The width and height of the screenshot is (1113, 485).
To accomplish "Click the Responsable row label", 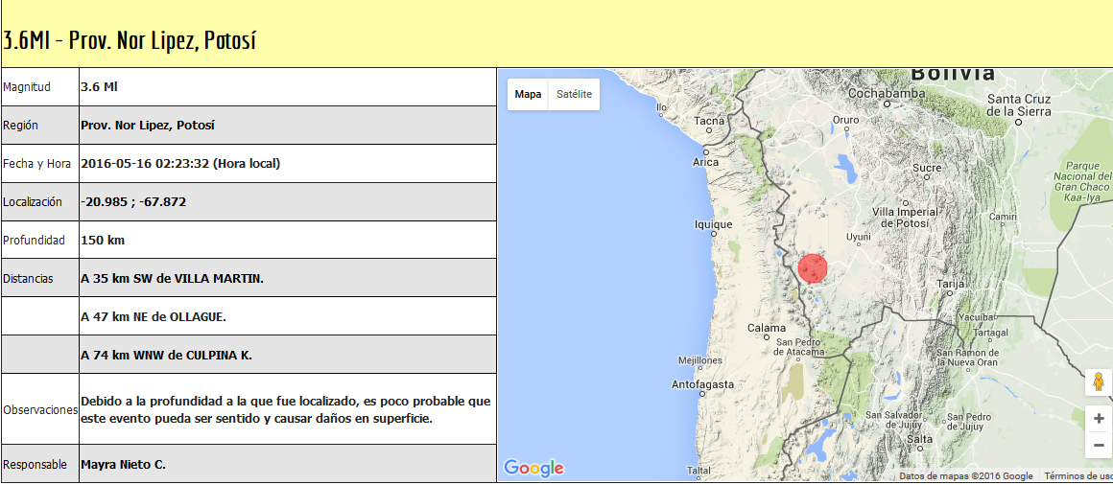I will pyautogui.click(x=36, y=465).
